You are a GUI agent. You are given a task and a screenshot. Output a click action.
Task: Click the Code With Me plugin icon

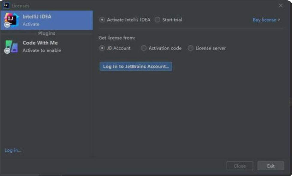[11, 46]
